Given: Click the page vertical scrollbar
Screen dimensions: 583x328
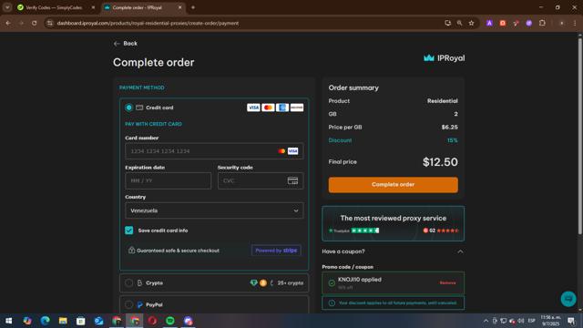Looking at the screenshot, I should click(579, 136).
